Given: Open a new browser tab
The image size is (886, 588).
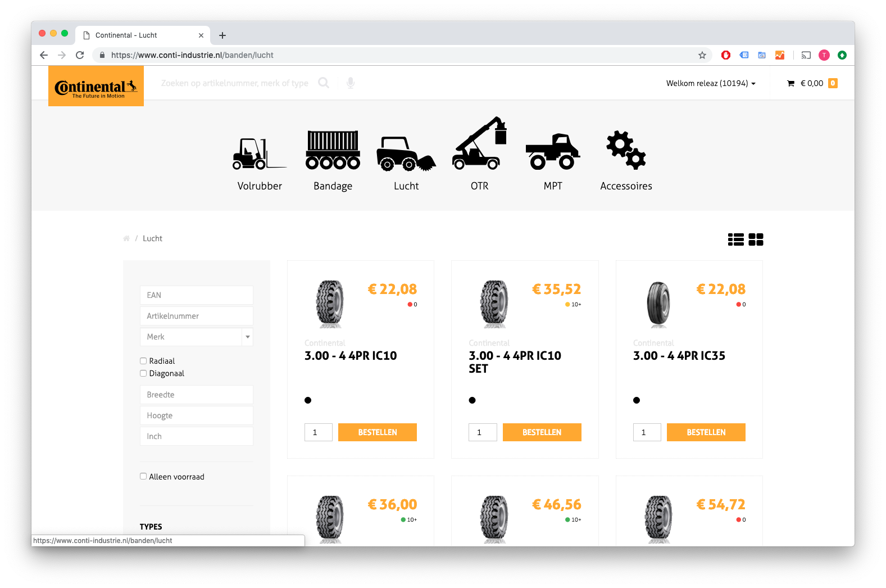Looking at the screenshot, I should coord(222,35).
